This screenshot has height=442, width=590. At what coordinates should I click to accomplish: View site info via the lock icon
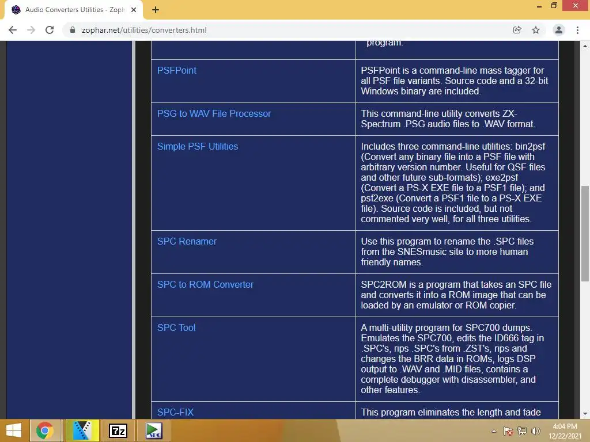[x=73, y=30]
